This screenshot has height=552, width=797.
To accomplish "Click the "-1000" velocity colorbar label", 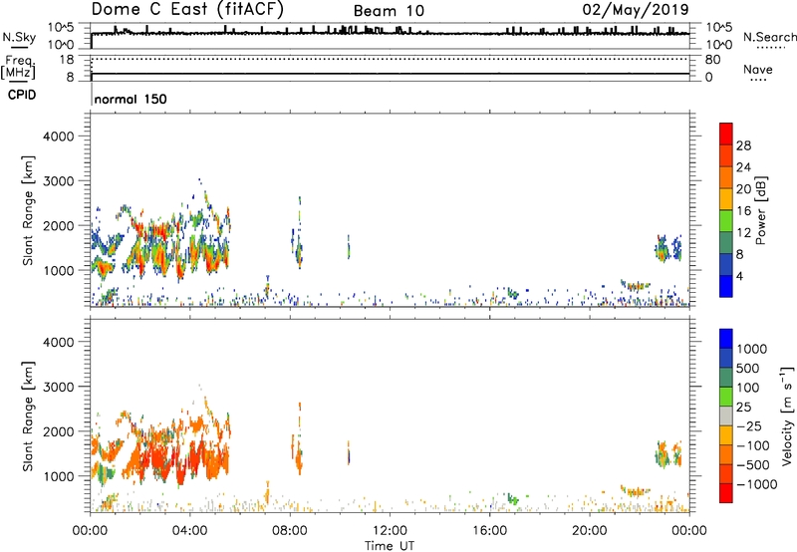I will tap(757, 484).
